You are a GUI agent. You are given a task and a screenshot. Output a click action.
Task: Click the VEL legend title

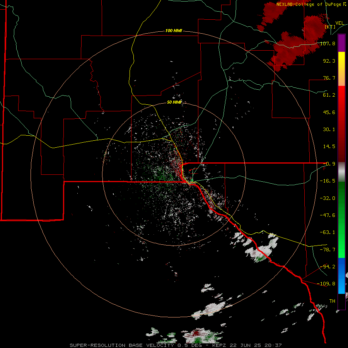(339, 23)
